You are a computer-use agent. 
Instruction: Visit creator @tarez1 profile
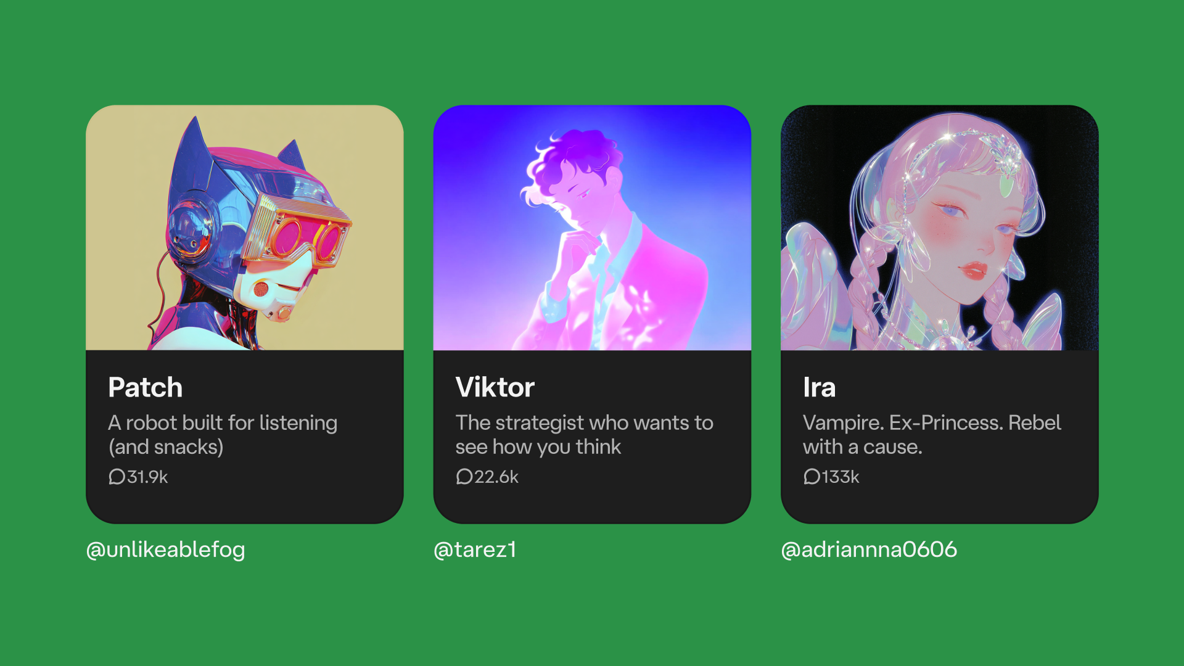point(475,549)
